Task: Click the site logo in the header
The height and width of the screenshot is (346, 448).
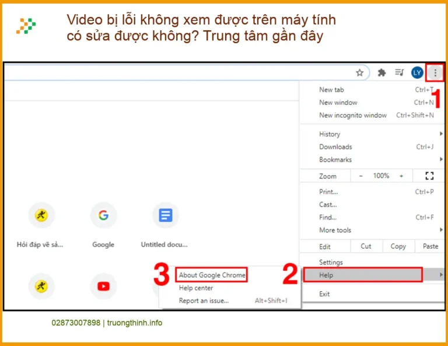Action: pyautogui.click(x=26, y=26)
